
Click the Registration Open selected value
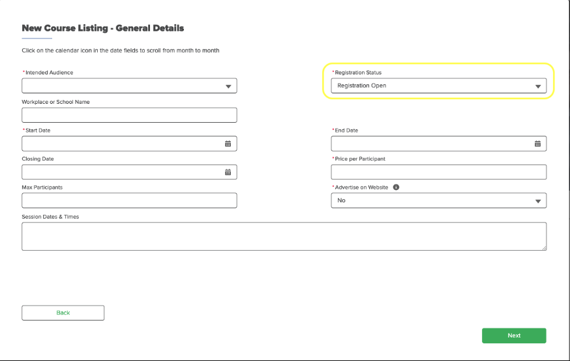[x=362, y=86]
